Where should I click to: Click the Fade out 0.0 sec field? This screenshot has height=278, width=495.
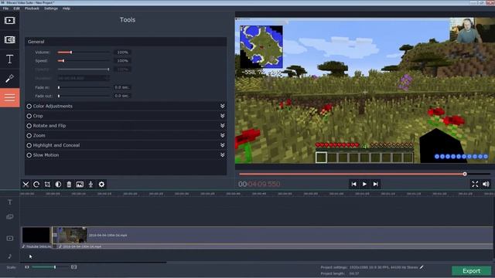122,96
